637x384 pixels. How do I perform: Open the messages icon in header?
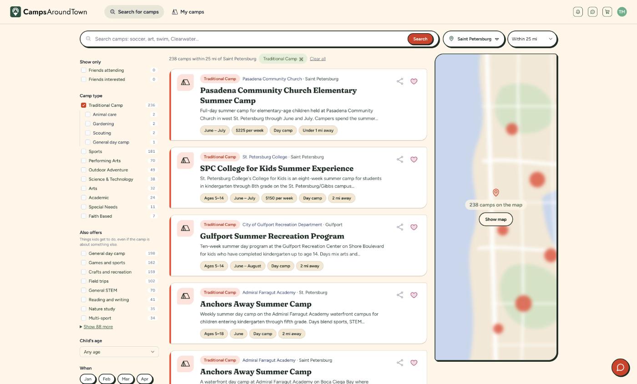pyautogui.click(x=592, y=12)
